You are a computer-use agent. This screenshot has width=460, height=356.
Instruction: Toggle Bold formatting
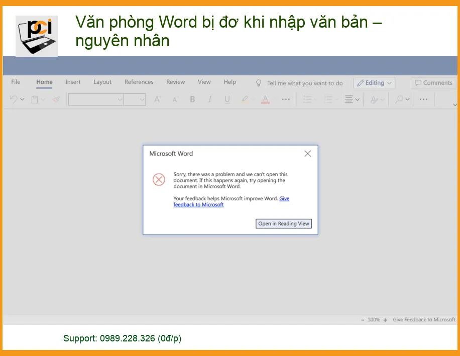tap(192, 99)
